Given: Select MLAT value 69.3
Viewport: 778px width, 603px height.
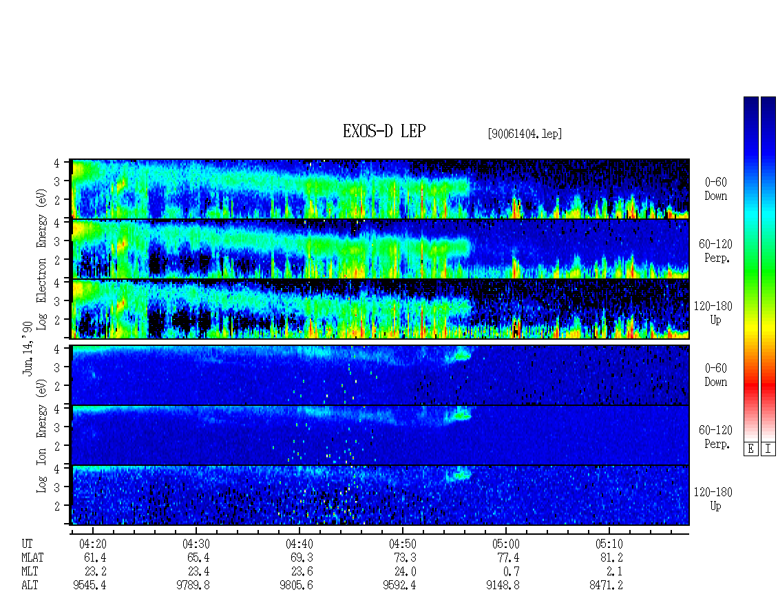Looking at the screenshot, I should pyautogui.click(x=302, y=558).
